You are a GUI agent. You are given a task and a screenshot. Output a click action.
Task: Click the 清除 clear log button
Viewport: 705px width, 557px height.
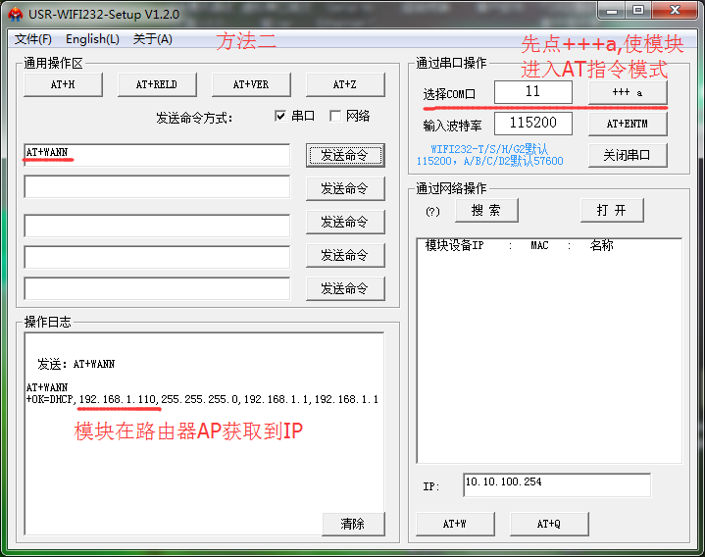[353, 524]
